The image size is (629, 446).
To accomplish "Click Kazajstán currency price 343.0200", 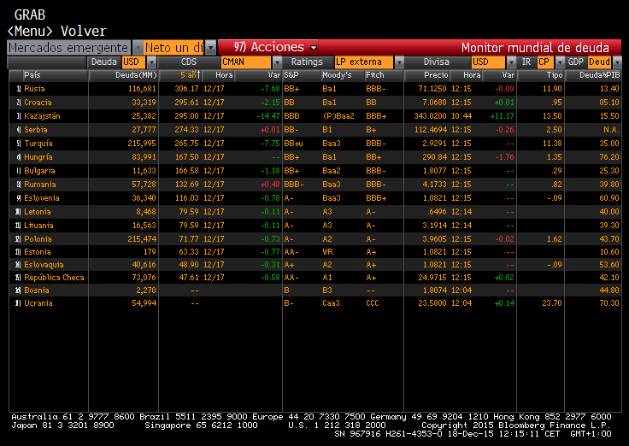I will (430, 116).
